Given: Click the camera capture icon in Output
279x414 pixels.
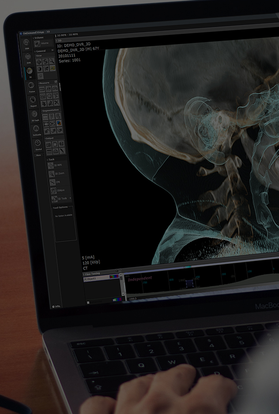Looking at the screenshot, I should 49,144.
